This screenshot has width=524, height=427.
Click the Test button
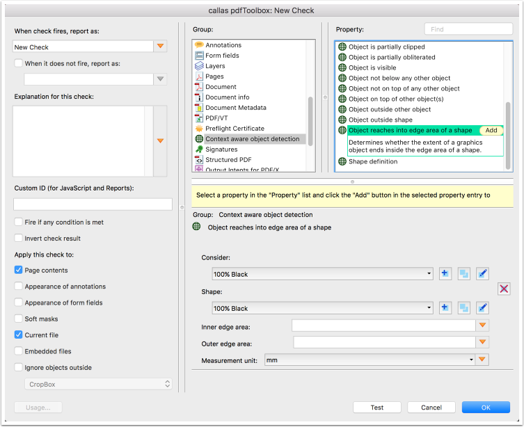pos(377,408)
